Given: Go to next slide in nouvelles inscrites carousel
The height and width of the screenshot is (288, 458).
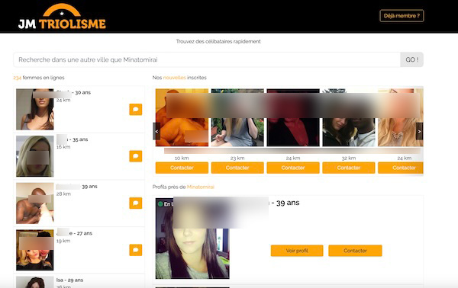Looking at the screenshot, I should click(419, 131).
